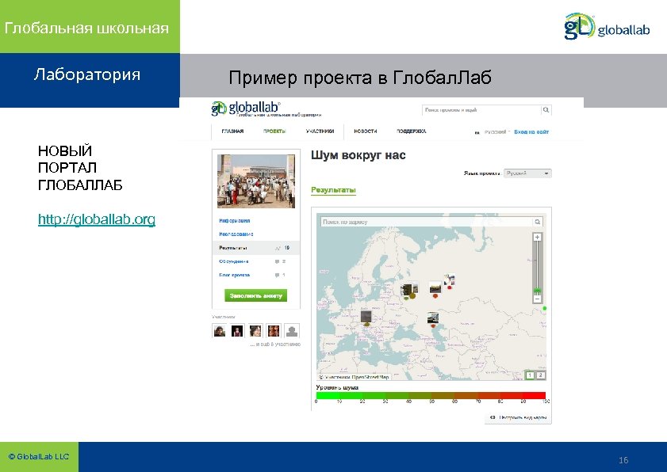
Task: Open the Информация sidebar link
Action: pos(235,221)
